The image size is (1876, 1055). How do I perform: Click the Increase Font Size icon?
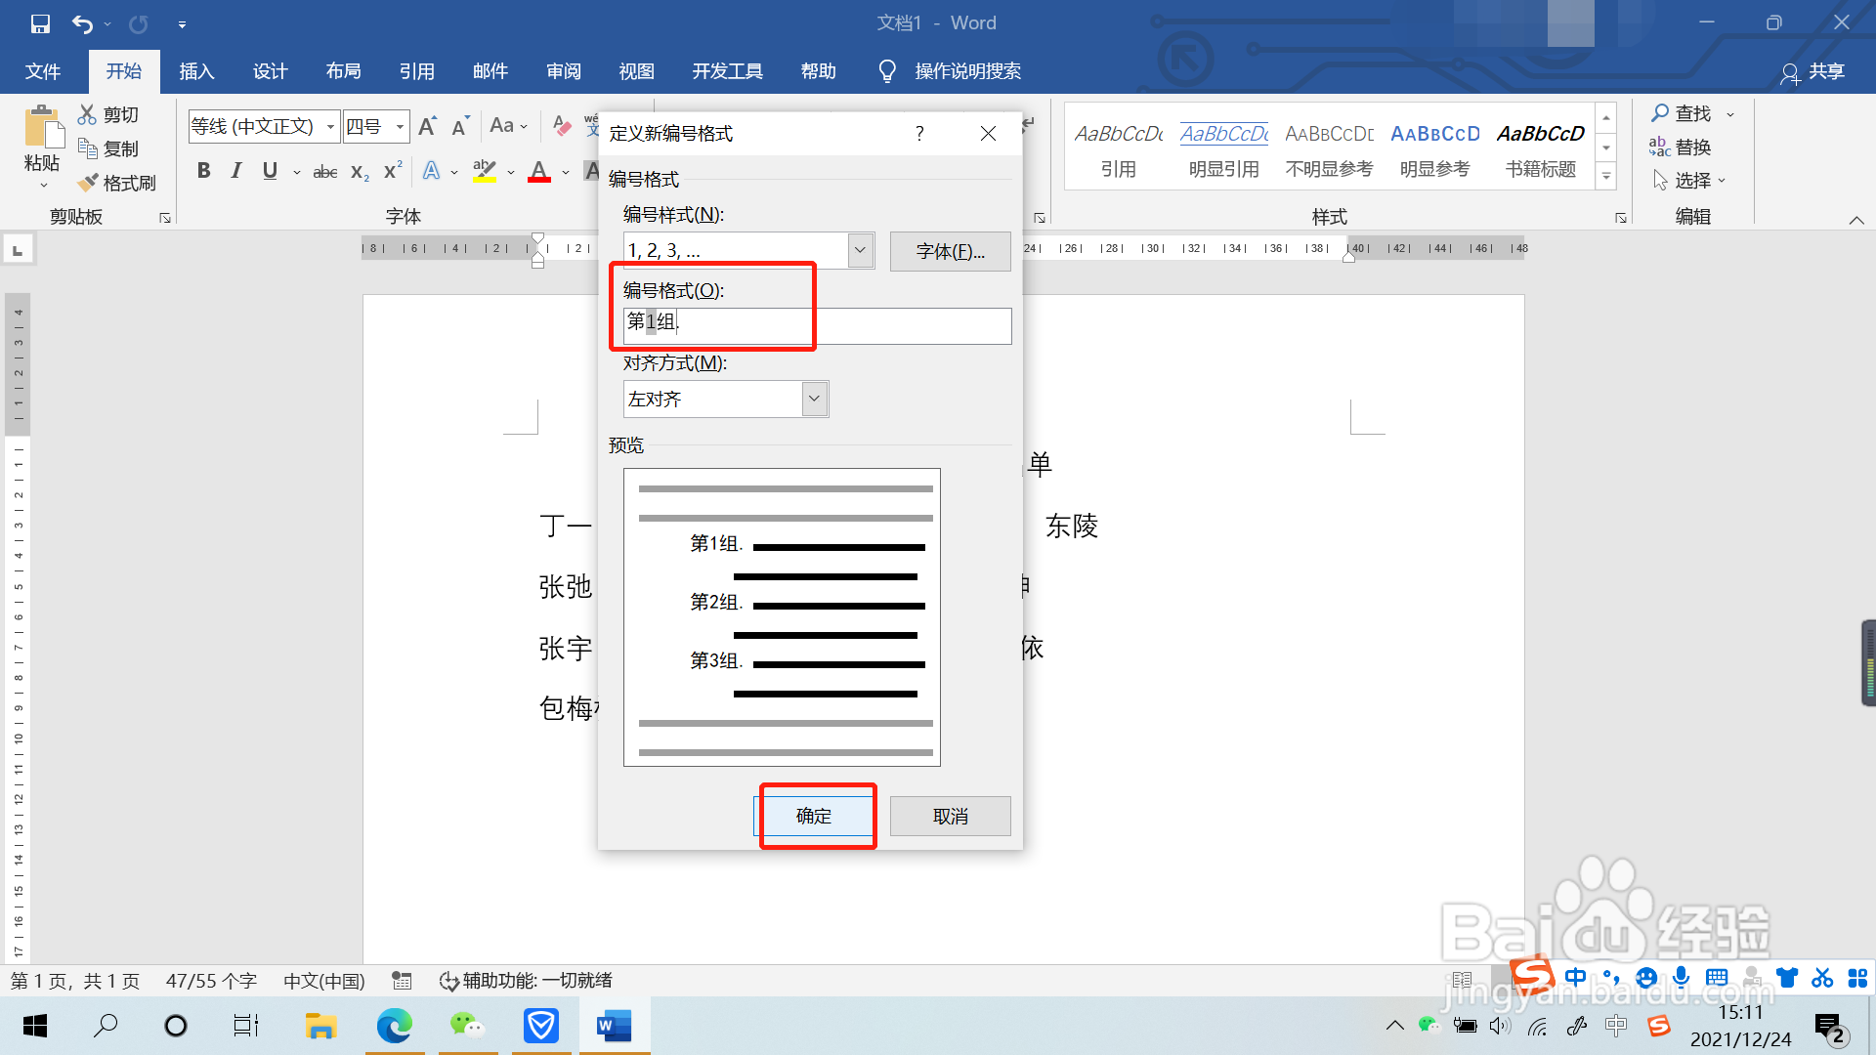(x=427, y=126)
